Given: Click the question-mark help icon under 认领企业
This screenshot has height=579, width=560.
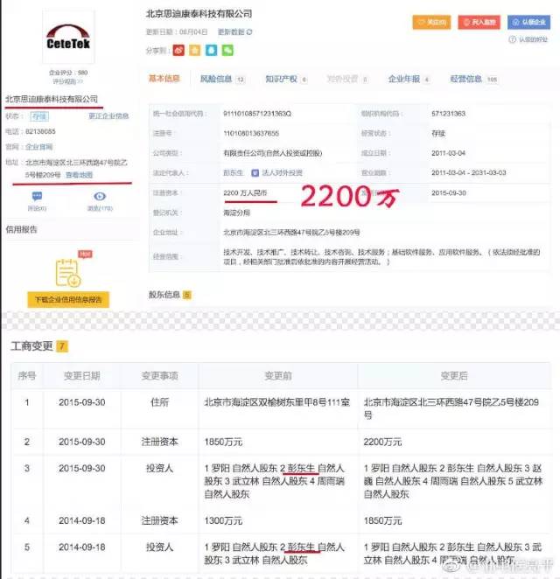Looking at the screenshot, I should click(512, 39).
